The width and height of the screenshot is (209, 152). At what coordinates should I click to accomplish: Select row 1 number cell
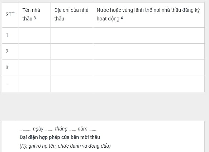click(10, 35)
